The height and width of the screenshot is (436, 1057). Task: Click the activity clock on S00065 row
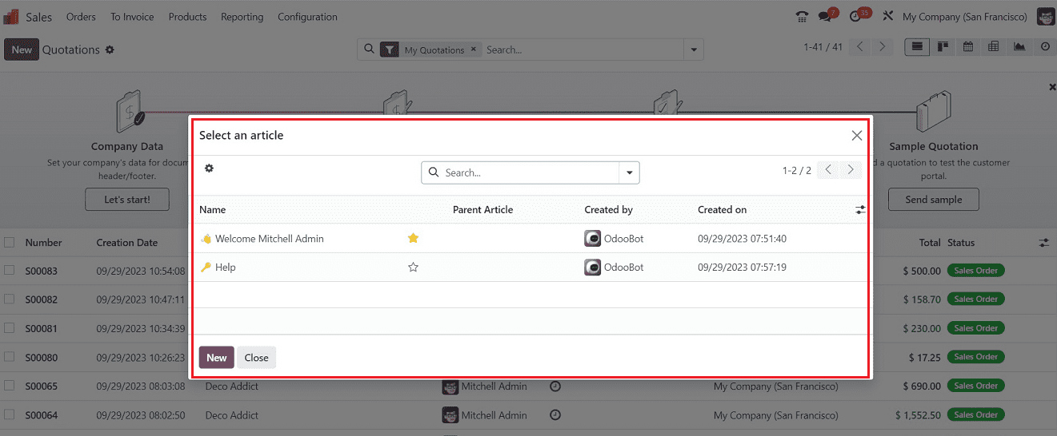(555, 386)
